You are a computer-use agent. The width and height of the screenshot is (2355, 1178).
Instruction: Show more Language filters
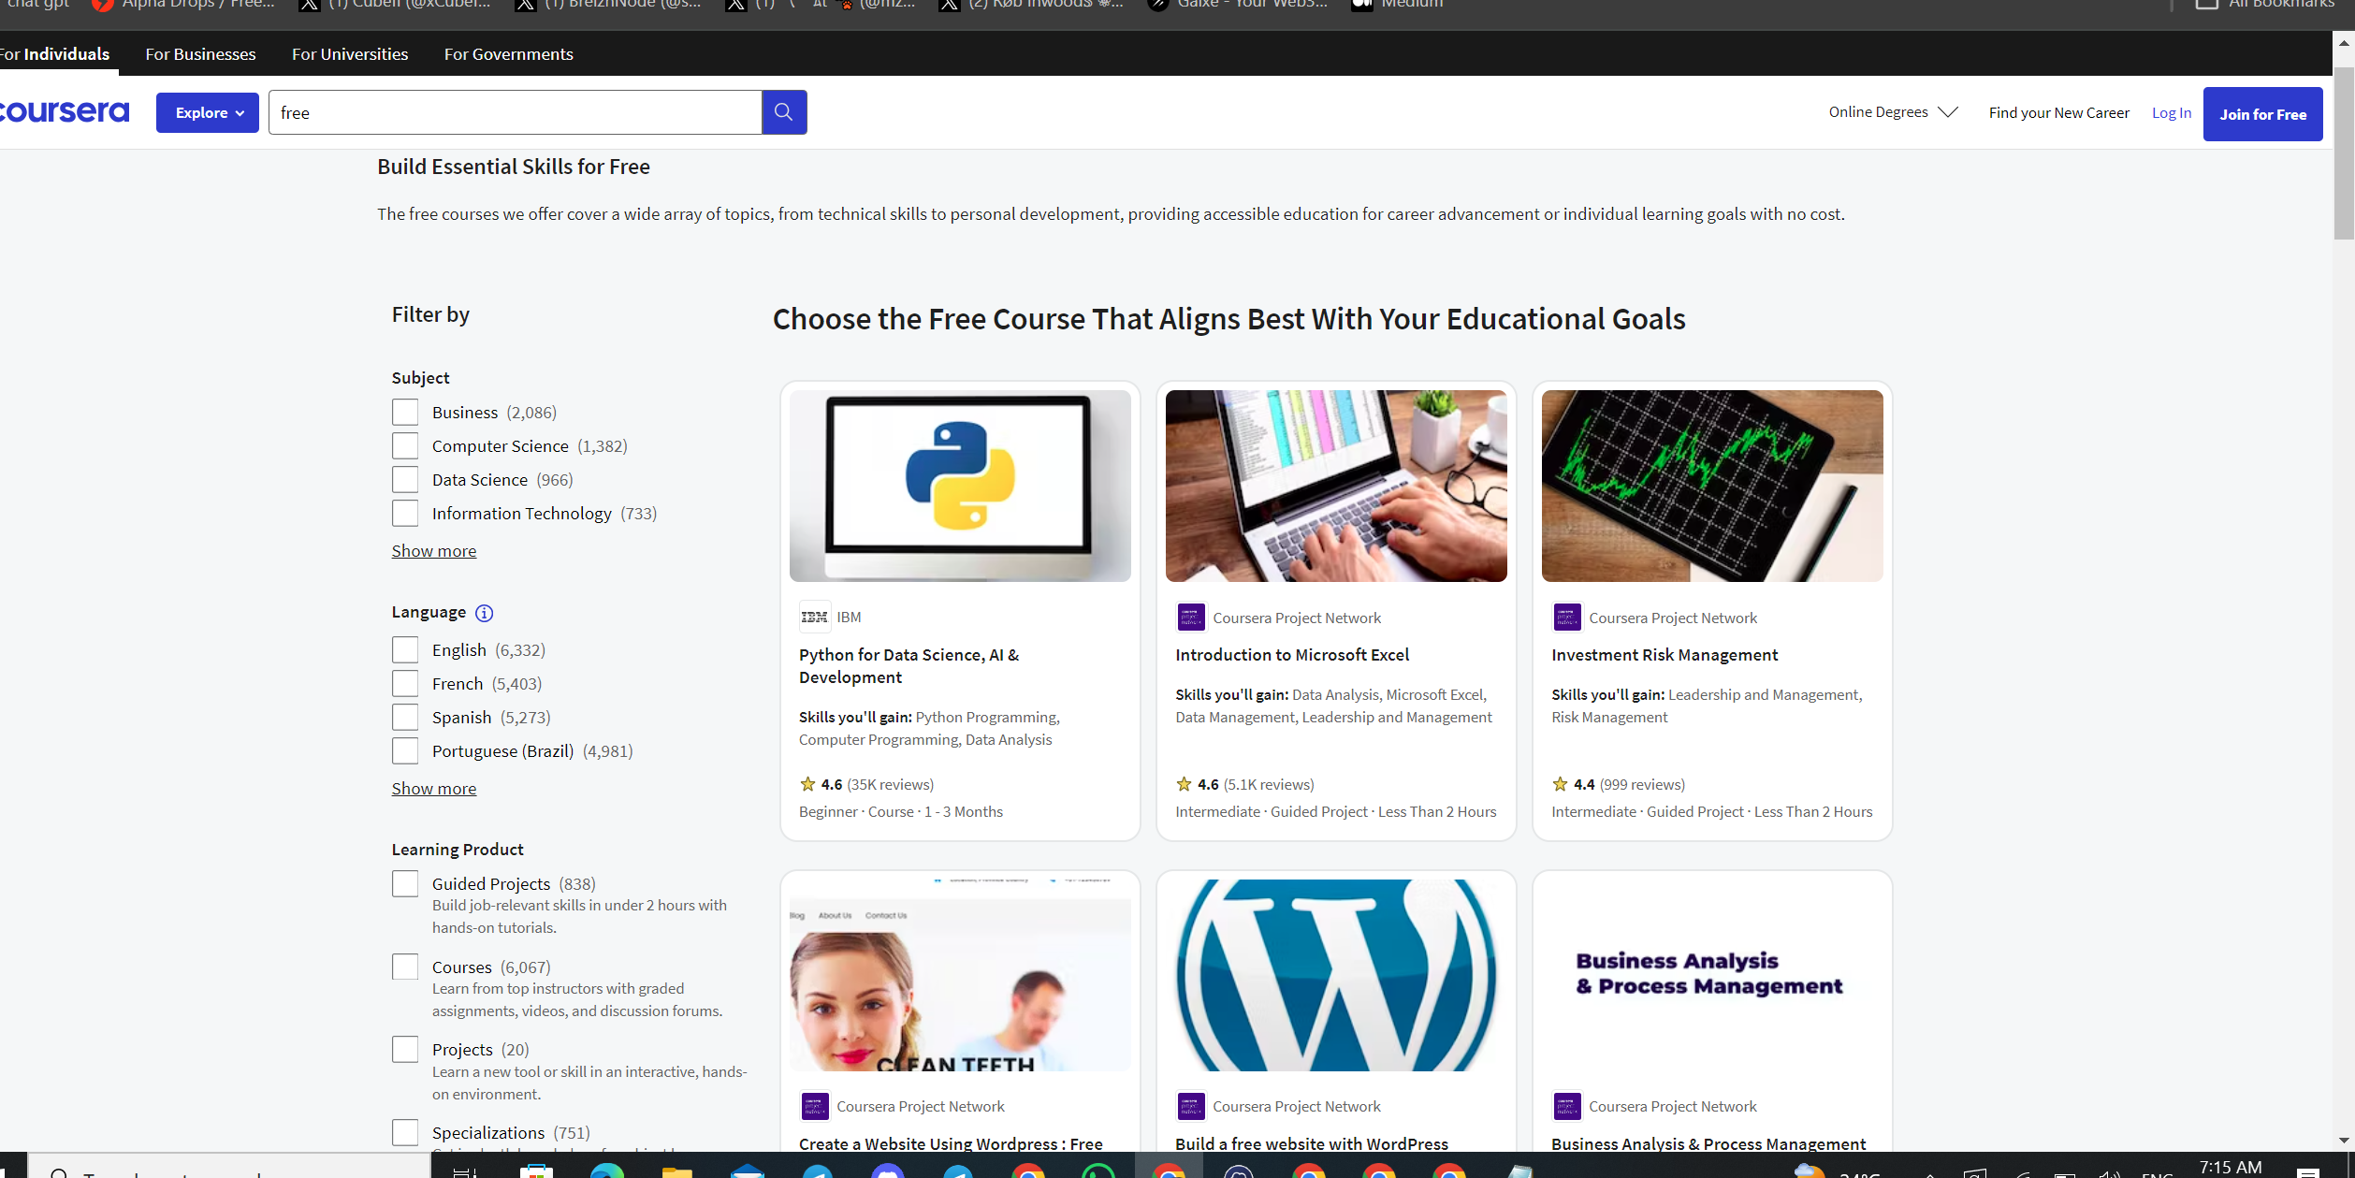point(434,789)
